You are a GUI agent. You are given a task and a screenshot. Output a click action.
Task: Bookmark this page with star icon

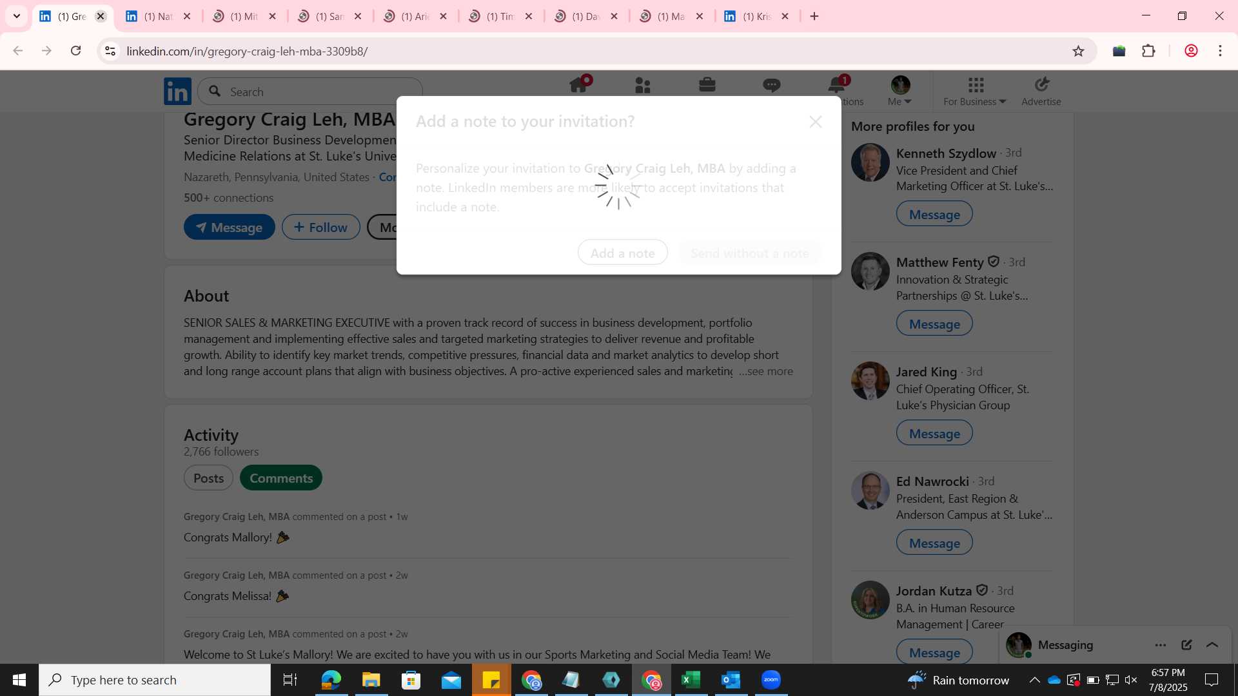click(x=1078, y=51)
